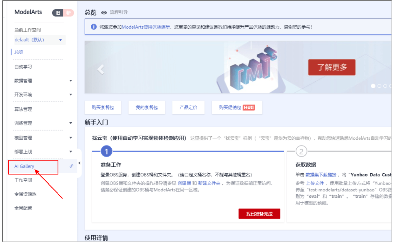Select the second banner carousel dot
This screenshot has width=393, height=243.
(x=379, y=86)
